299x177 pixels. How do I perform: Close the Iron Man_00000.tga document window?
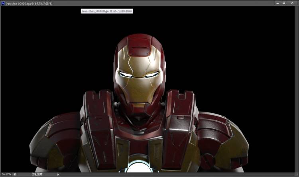coord(292,3)
